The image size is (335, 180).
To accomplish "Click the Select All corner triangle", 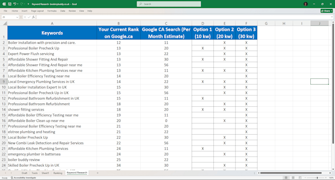I will [x=5, y=24].
